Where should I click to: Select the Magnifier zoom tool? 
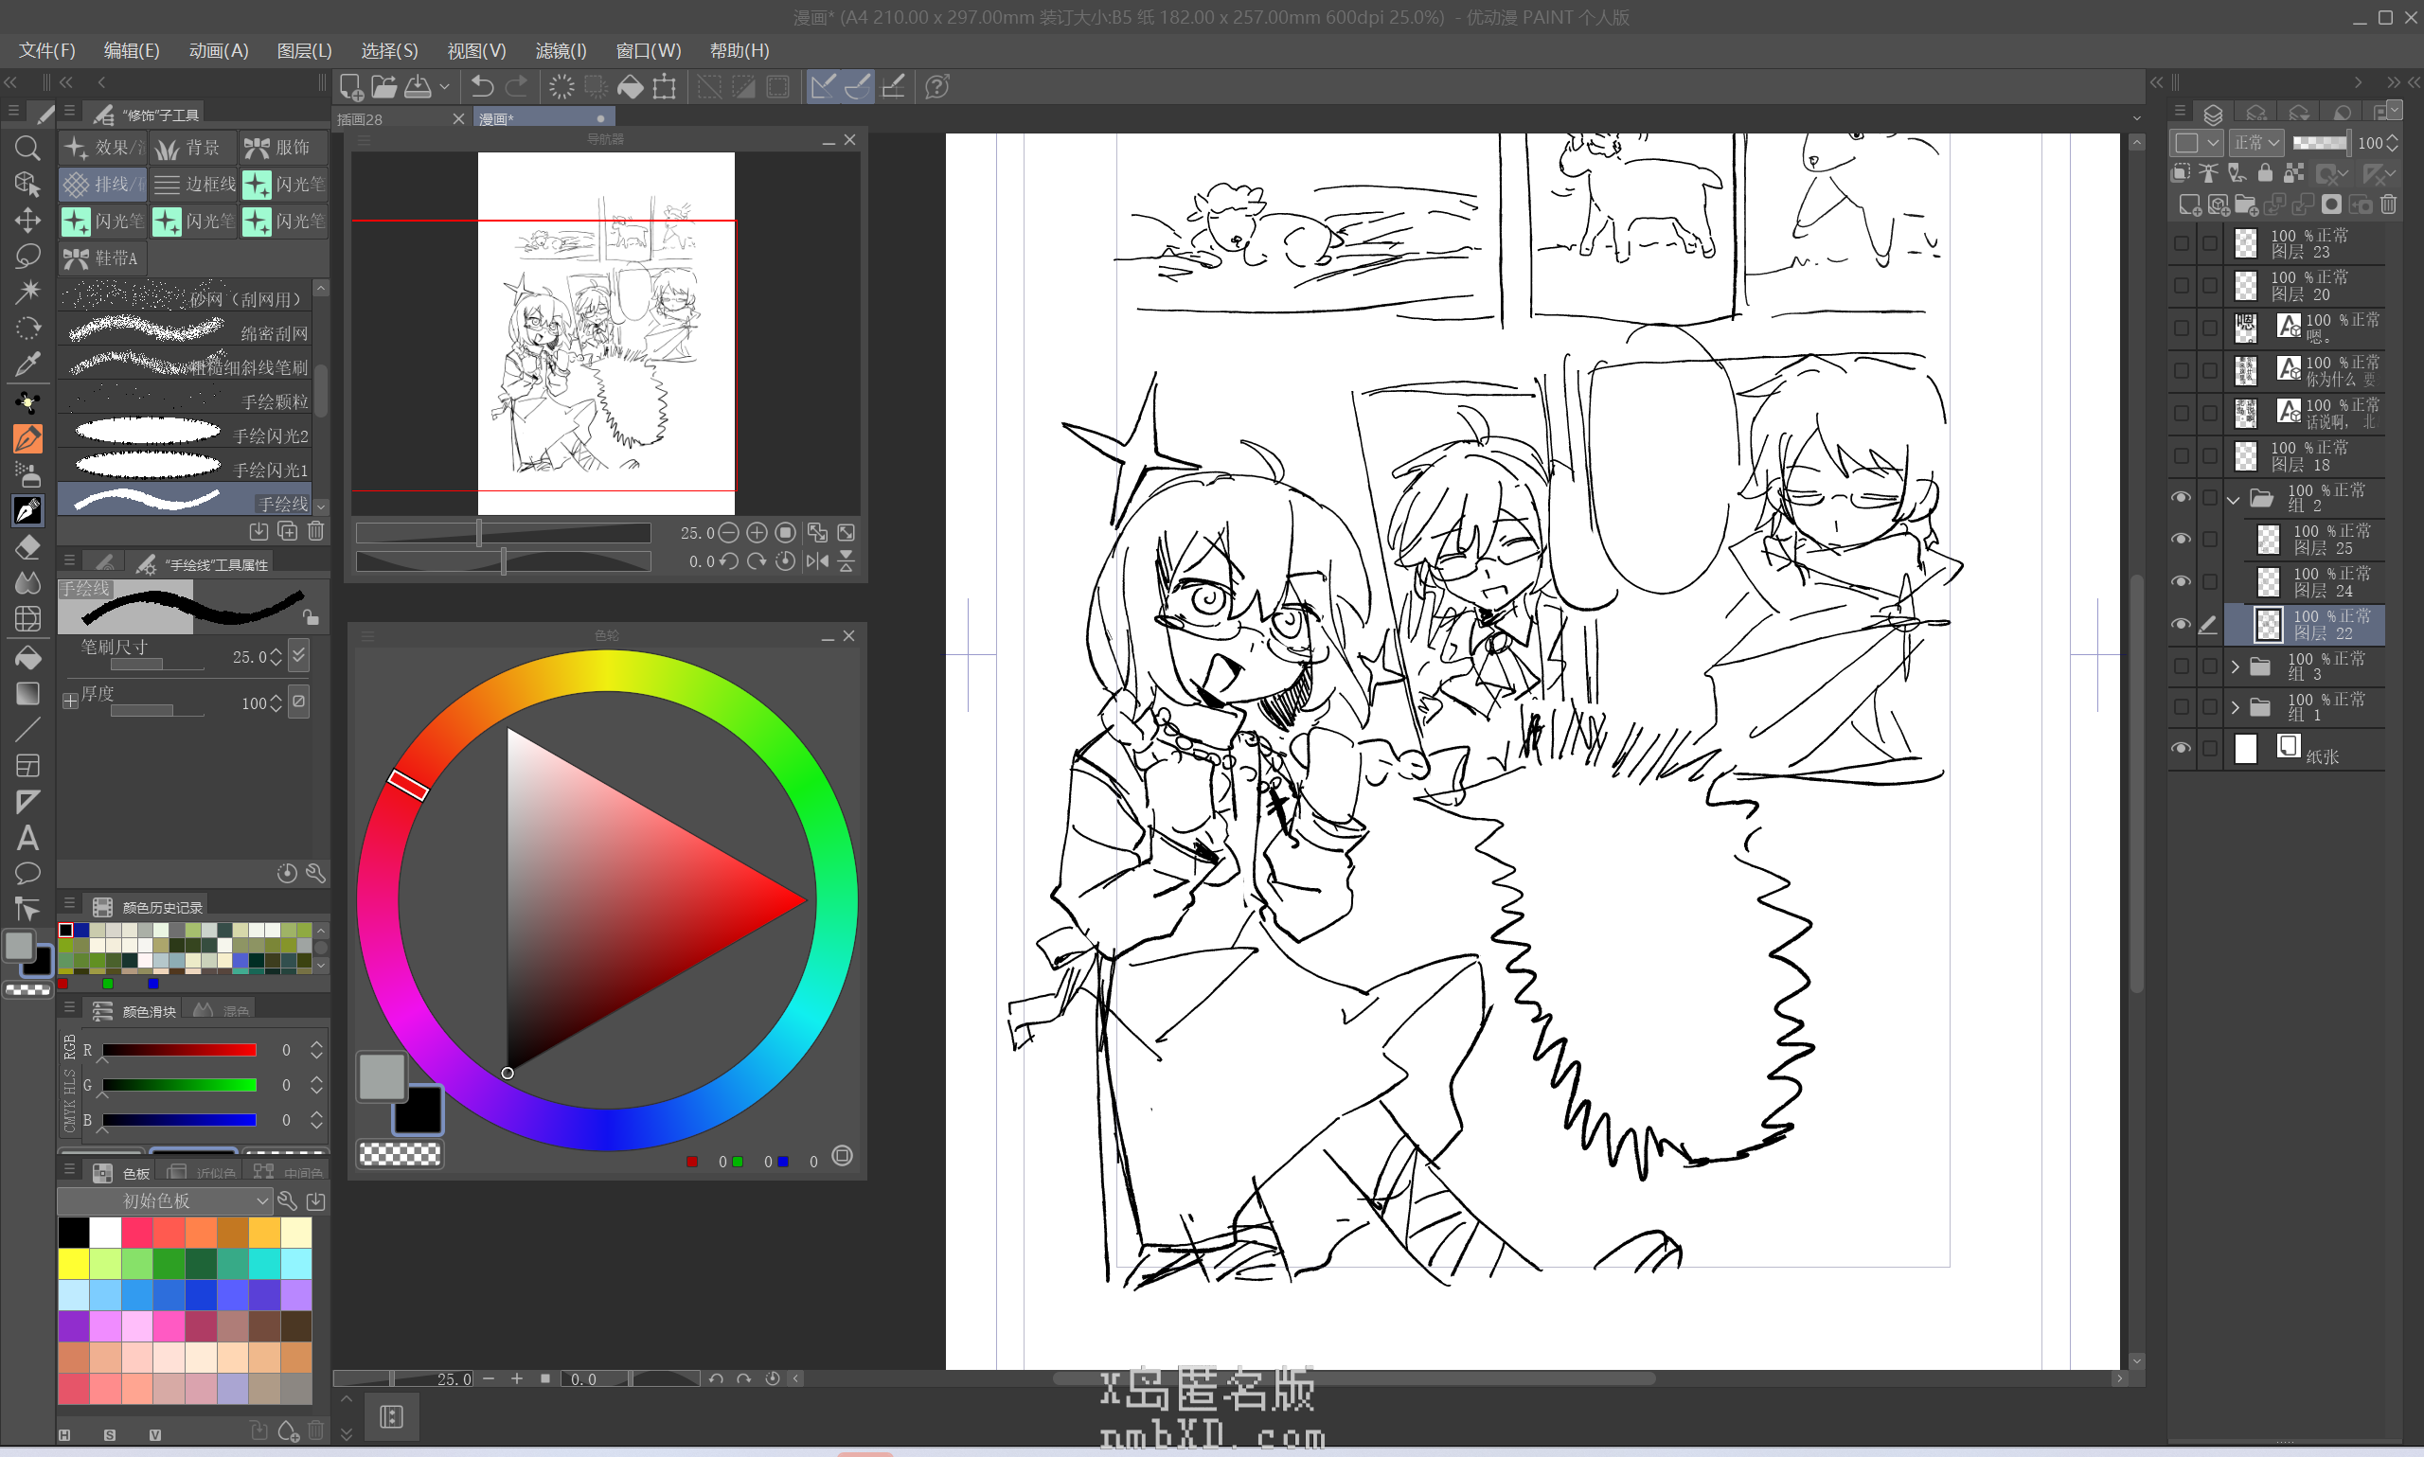[x=27, y=149]
